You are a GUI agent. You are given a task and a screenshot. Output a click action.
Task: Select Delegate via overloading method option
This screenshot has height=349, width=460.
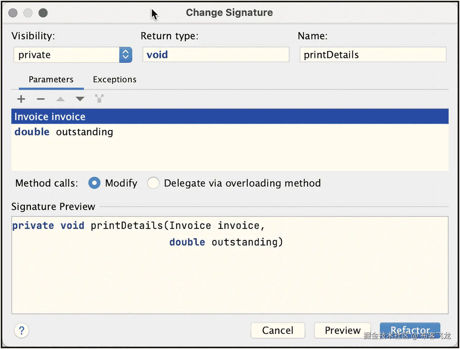(x=153, y=183)
